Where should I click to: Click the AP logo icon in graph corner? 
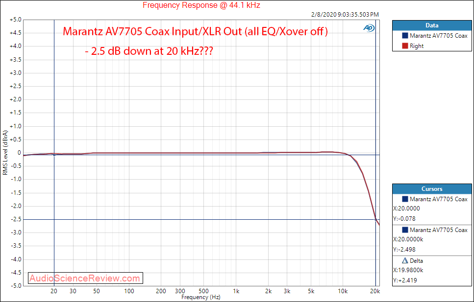[369, 28]
